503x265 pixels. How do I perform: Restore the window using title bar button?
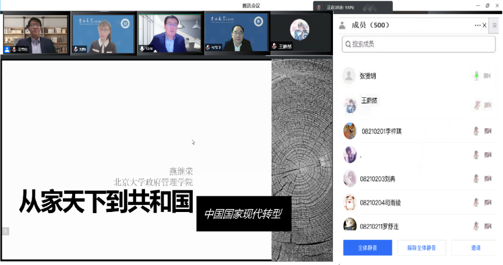pos(487,5)
